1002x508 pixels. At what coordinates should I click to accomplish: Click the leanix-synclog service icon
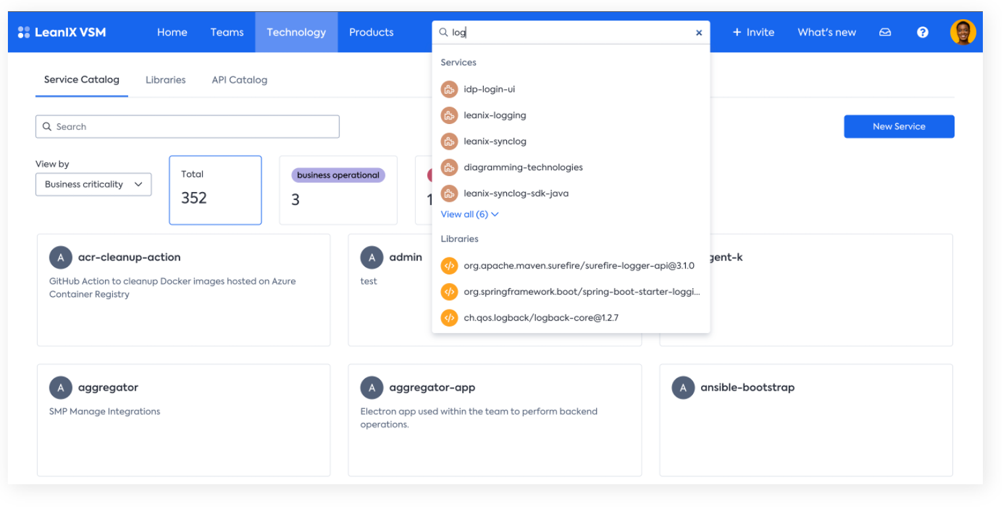pos(450,141)
